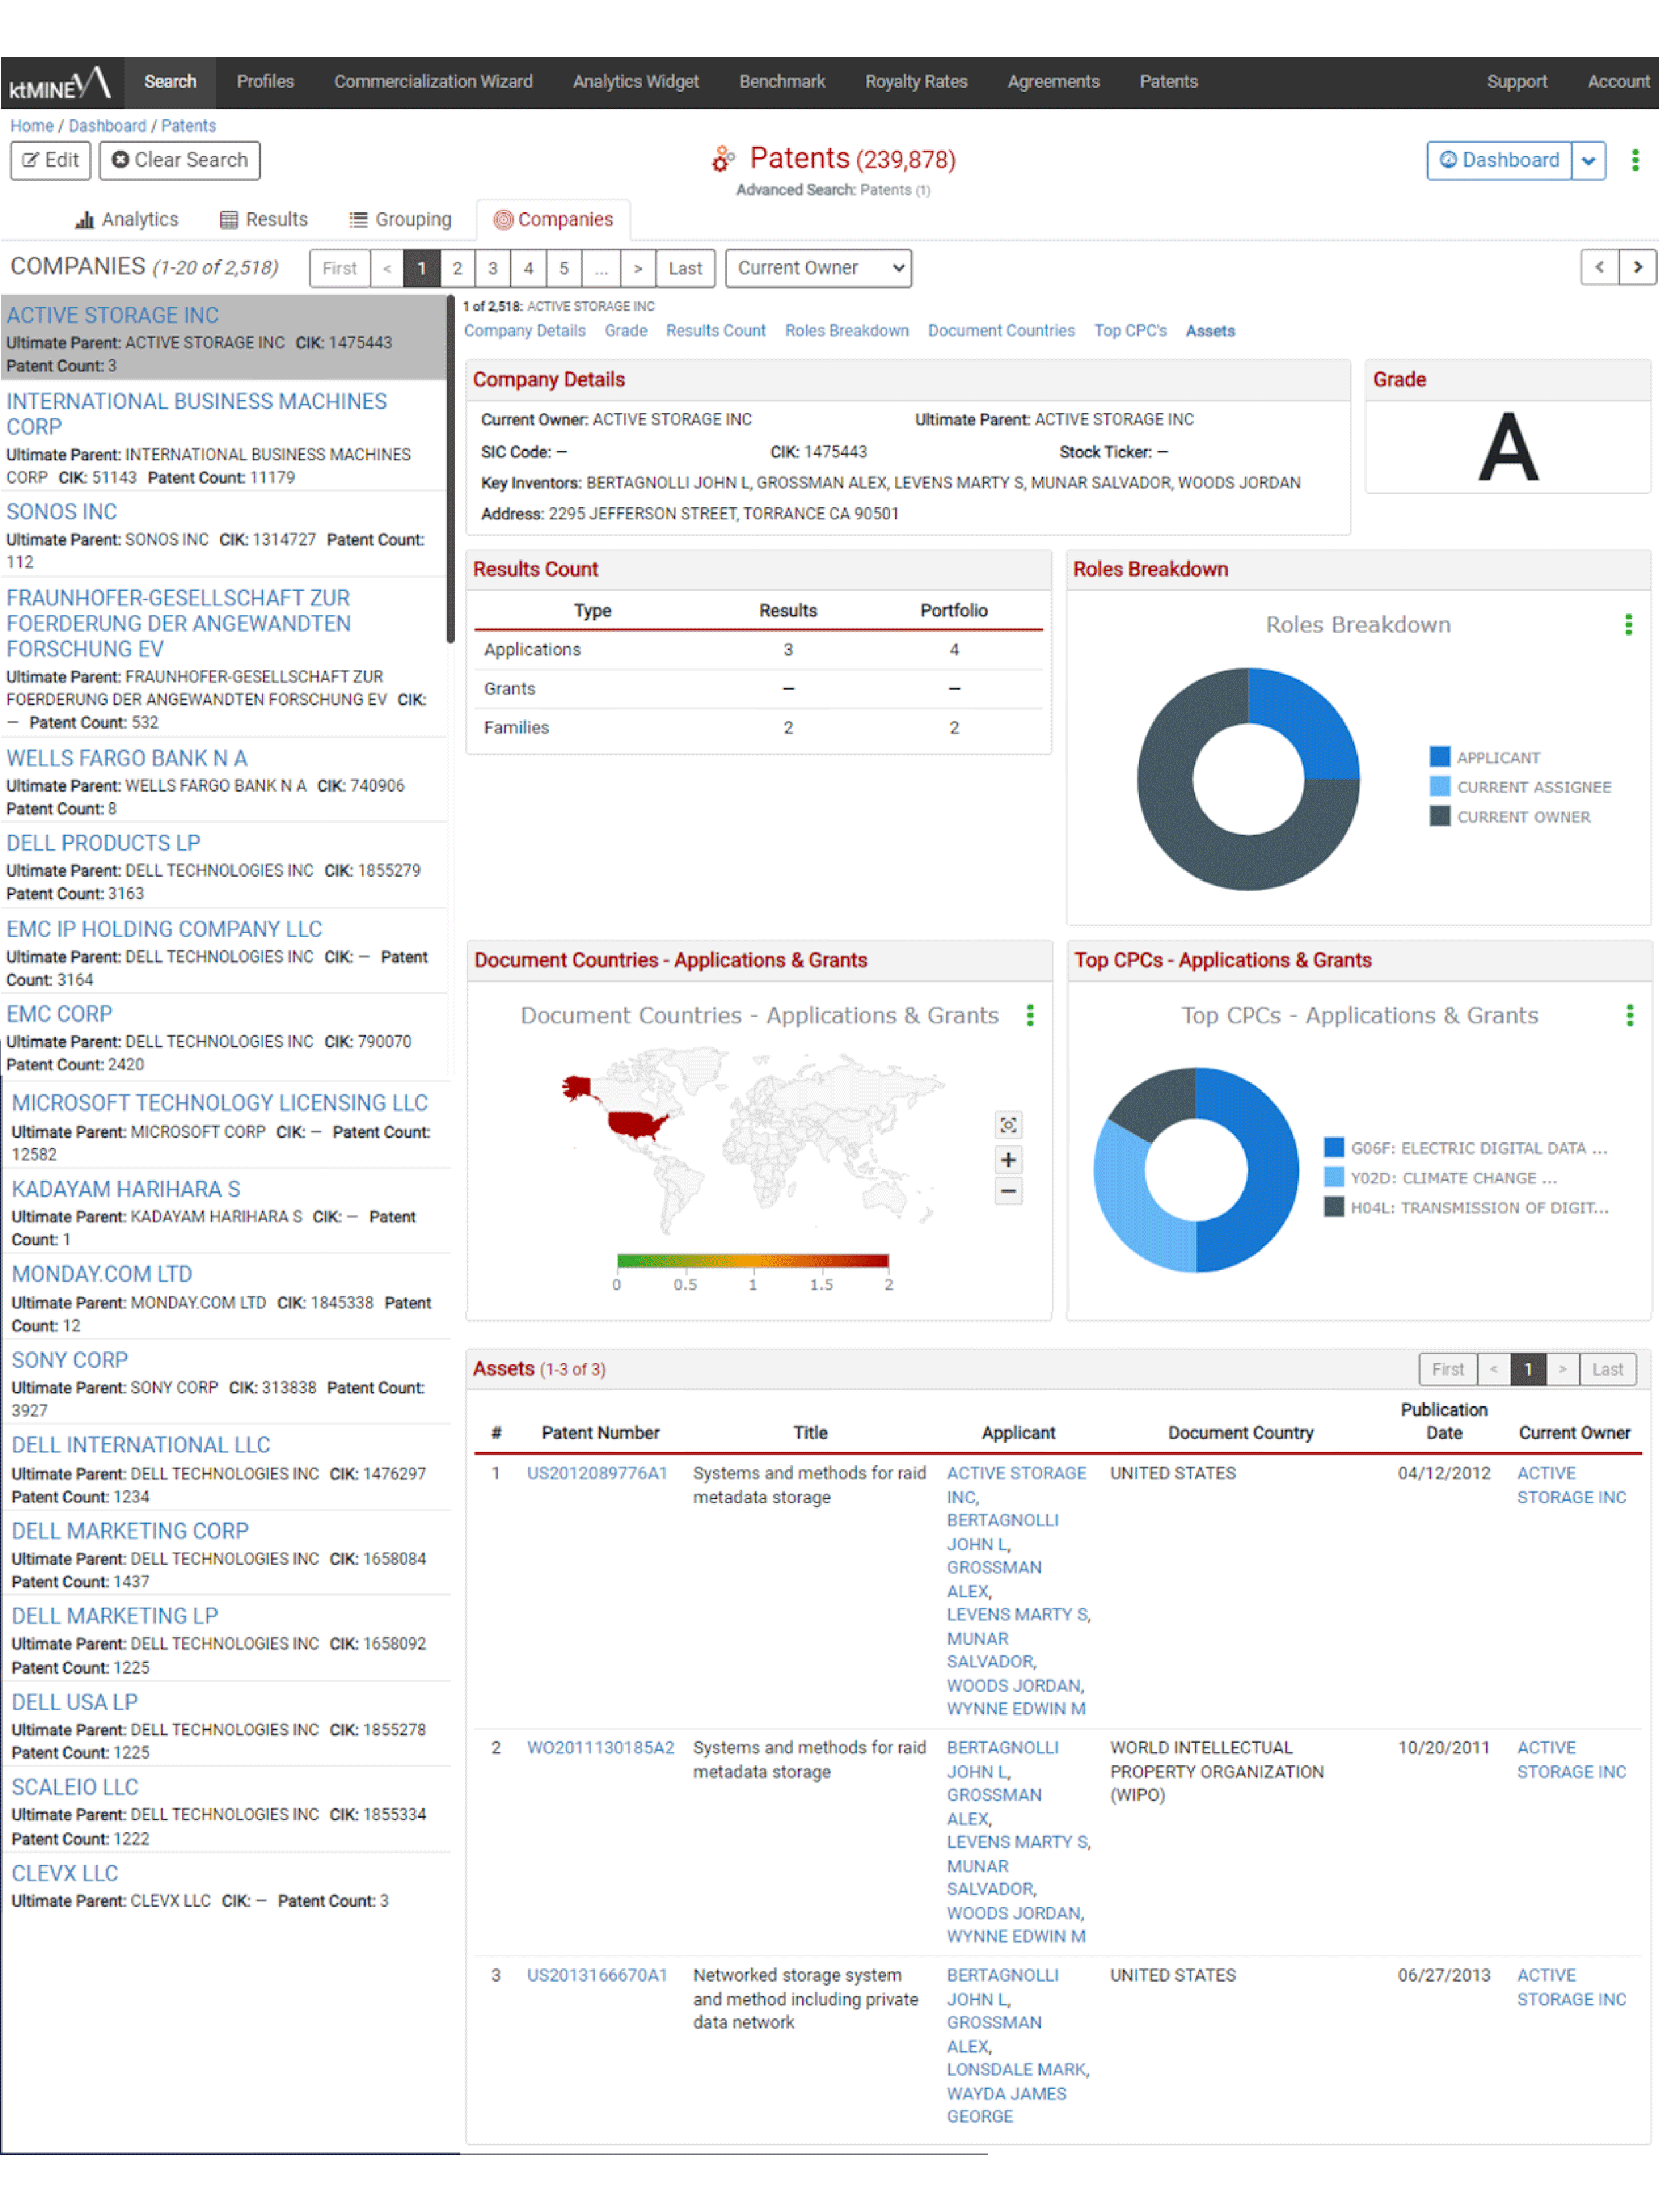
Task: Click the companies list scrollbar
Action: 450,470
